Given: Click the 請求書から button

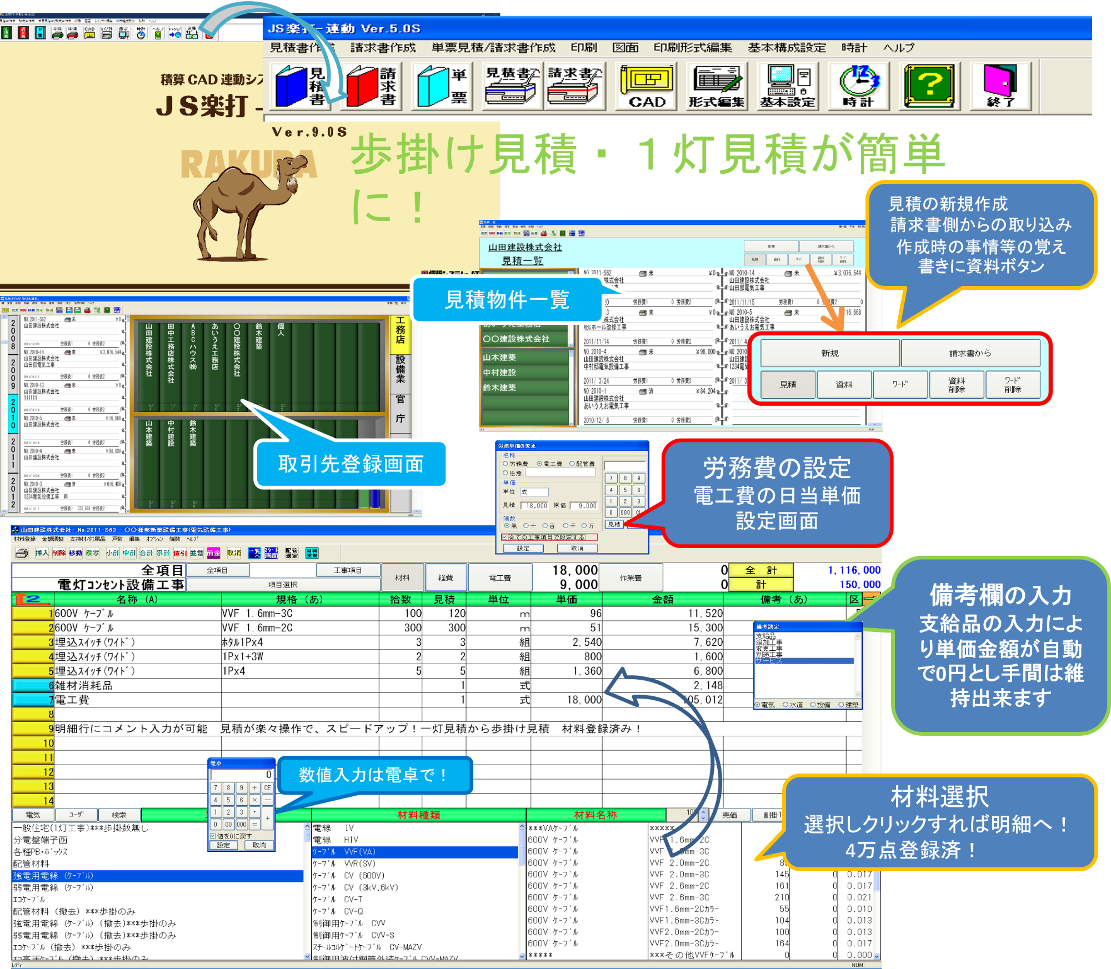Looking at the screenshot, I should pos(970,353).
